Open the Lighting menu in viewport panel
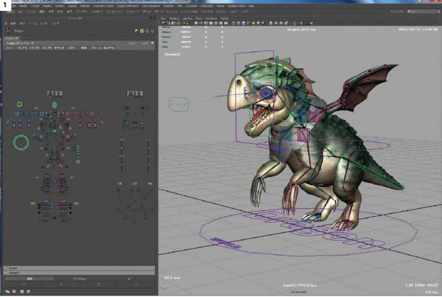The width and height of the screenshot is (442, 297). tap(187, 18)
